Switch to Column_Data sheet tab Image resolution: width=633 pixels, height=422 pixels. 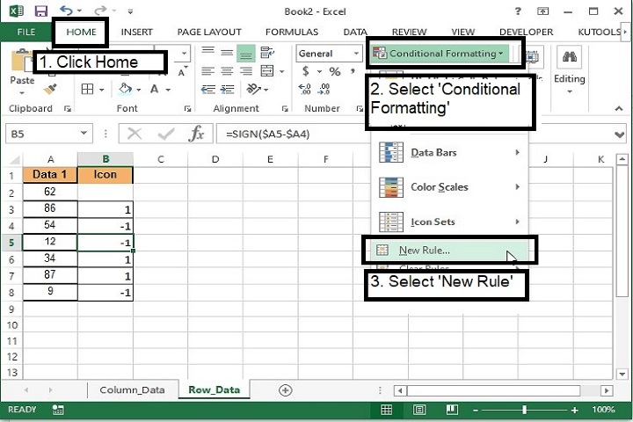[132, 390]
